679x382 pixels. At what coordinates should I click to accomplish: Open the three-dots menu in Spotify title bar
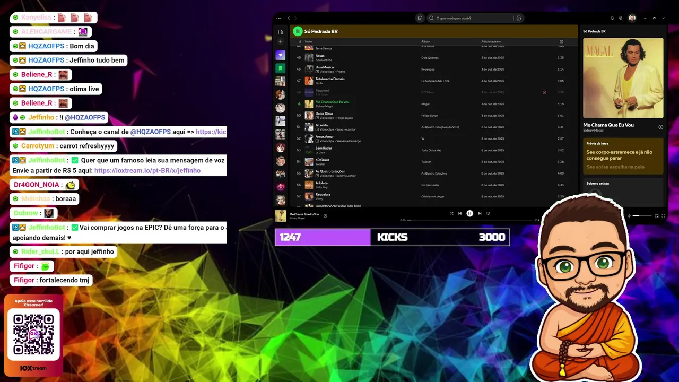(x=279, y=18)
